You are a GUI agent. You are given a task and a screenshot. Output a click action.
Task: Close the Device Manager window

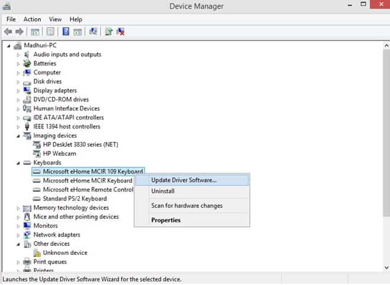[381, 5]
